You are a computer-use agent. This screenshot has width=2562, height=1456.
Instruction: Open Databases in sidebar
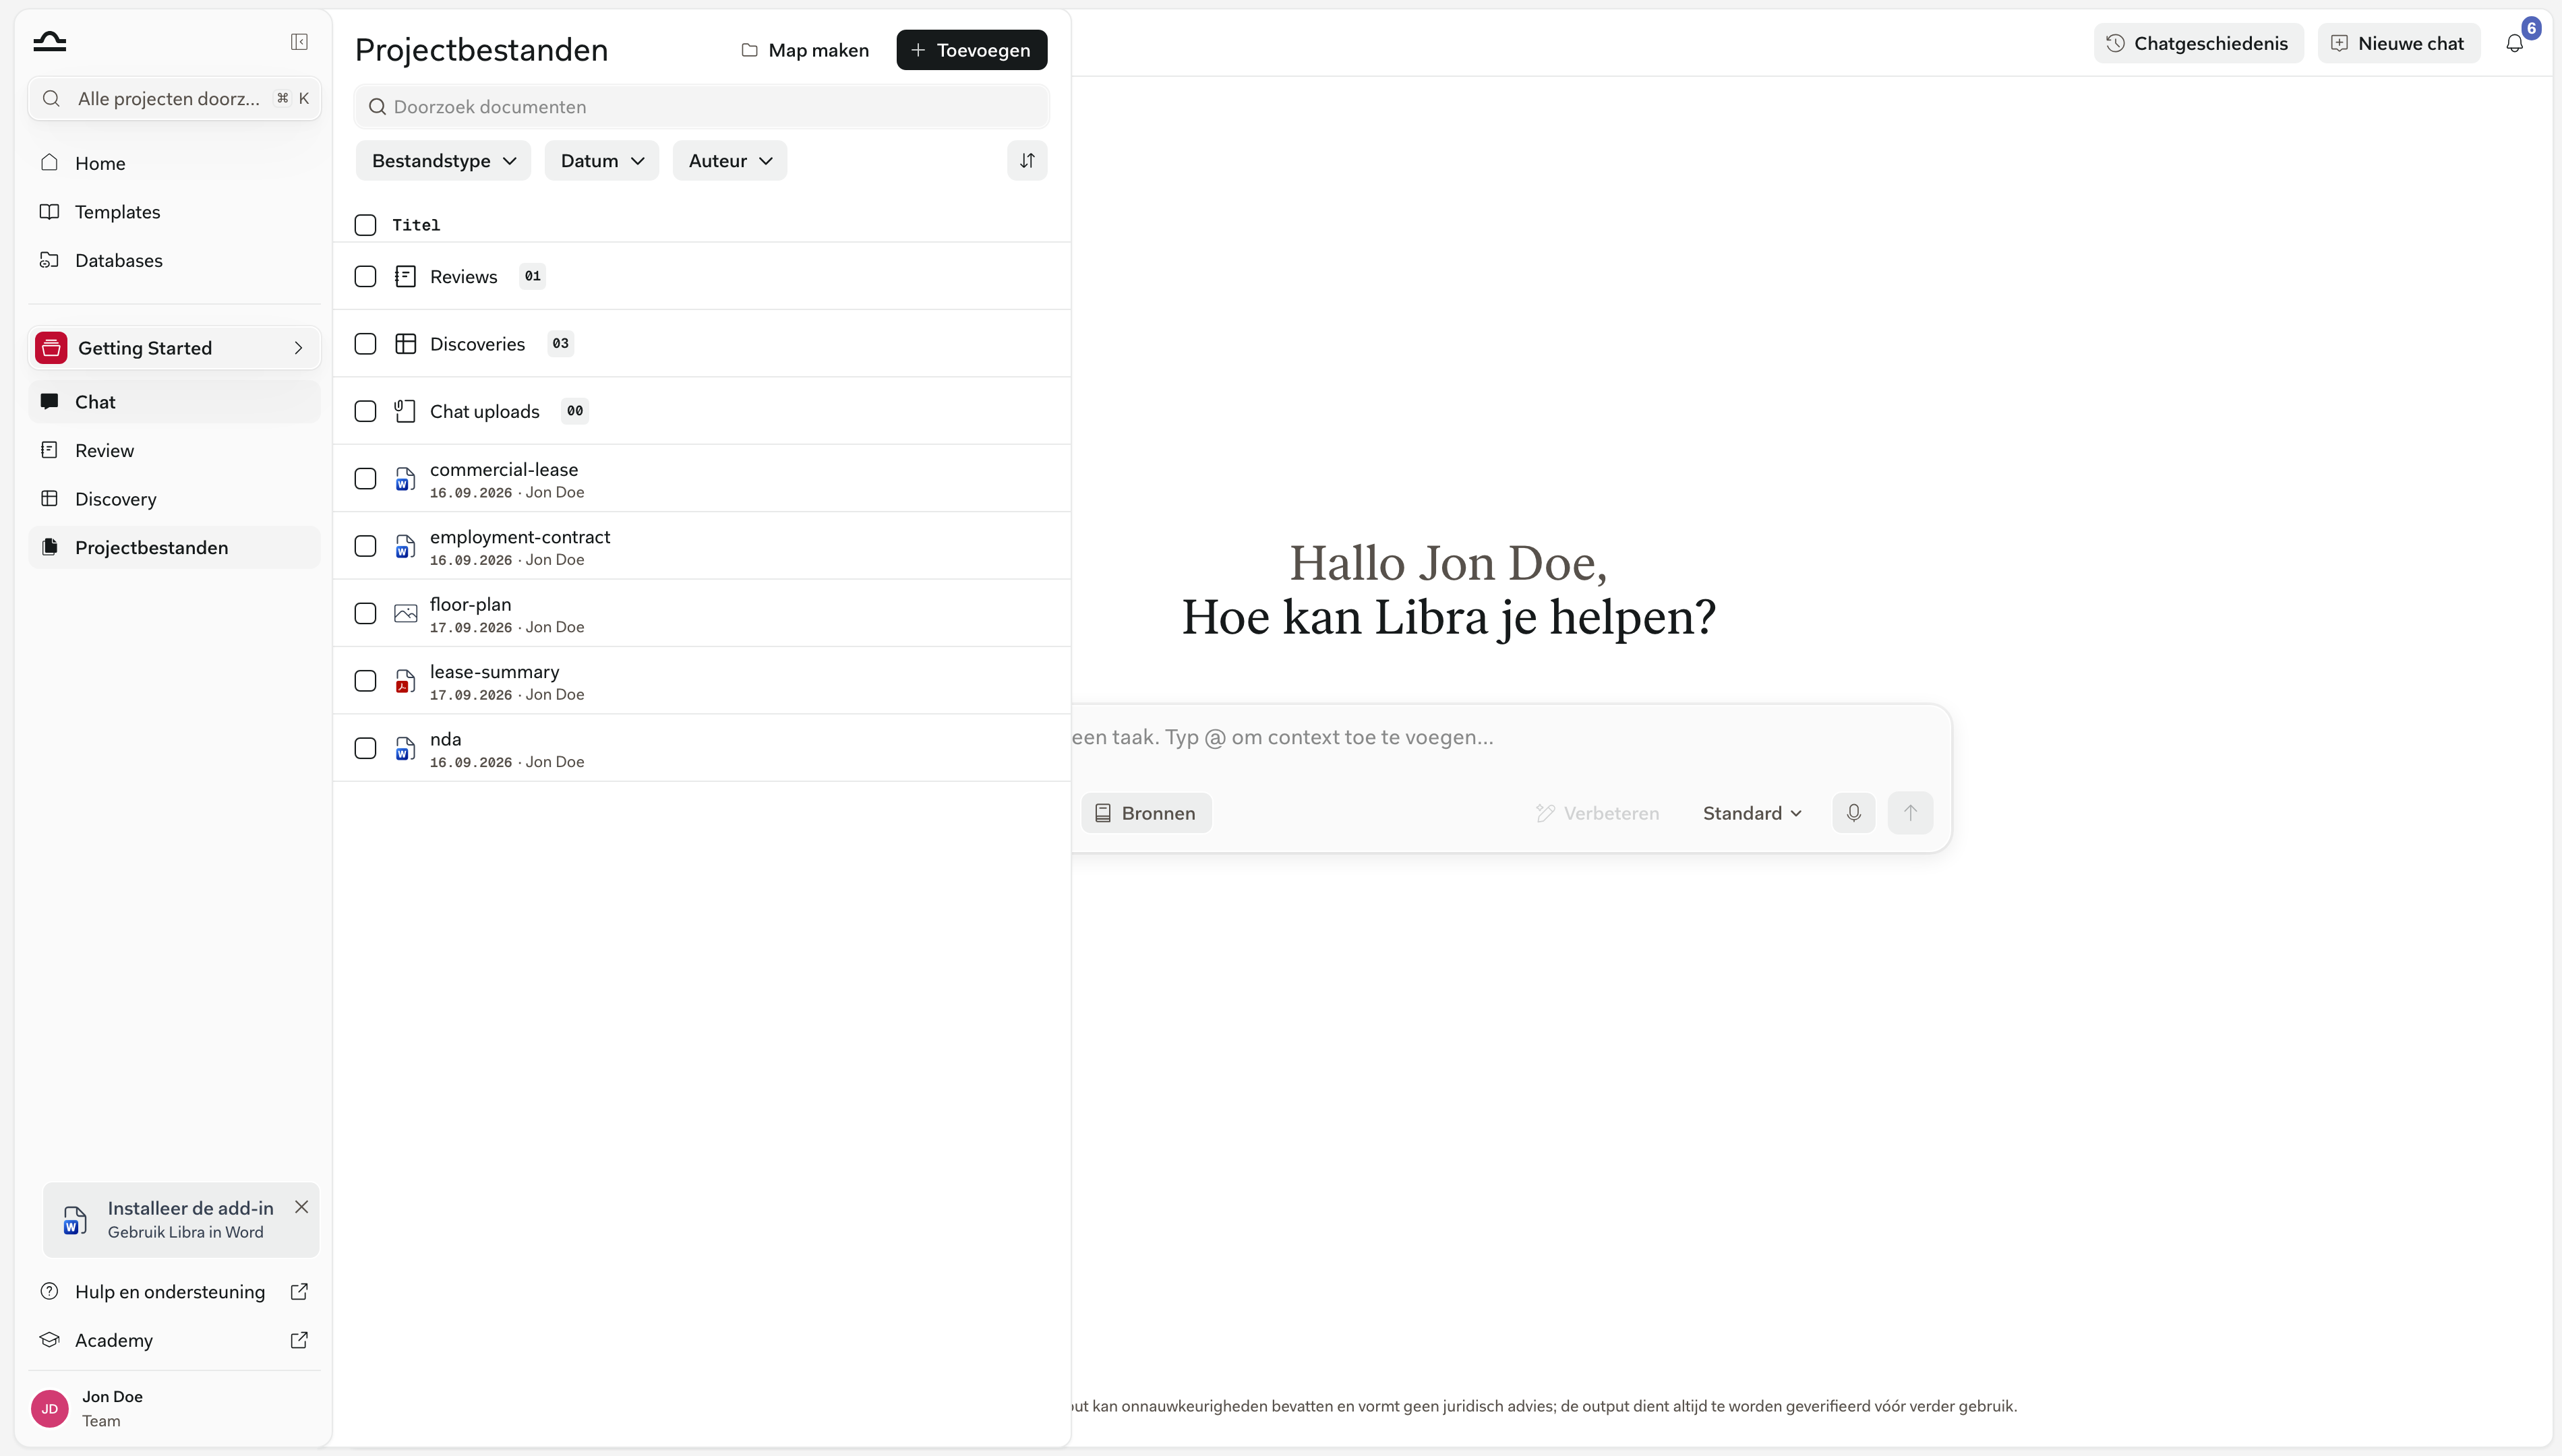point(174,260)
